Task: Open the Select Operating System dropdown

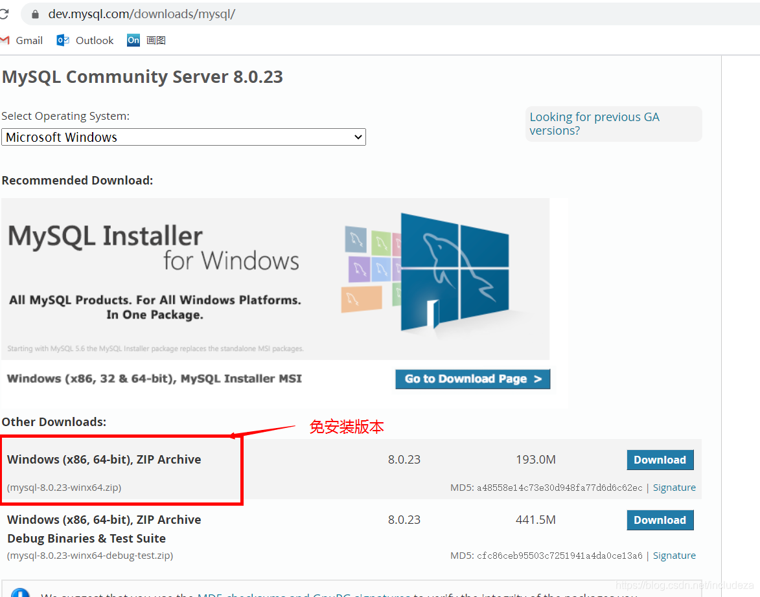Action: click(x=184, y=137)
